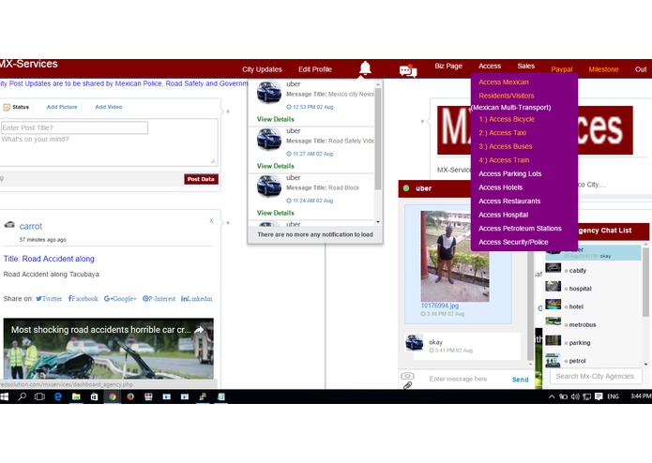Launch Edge browser from the taskbar

[x=58, y=396]
